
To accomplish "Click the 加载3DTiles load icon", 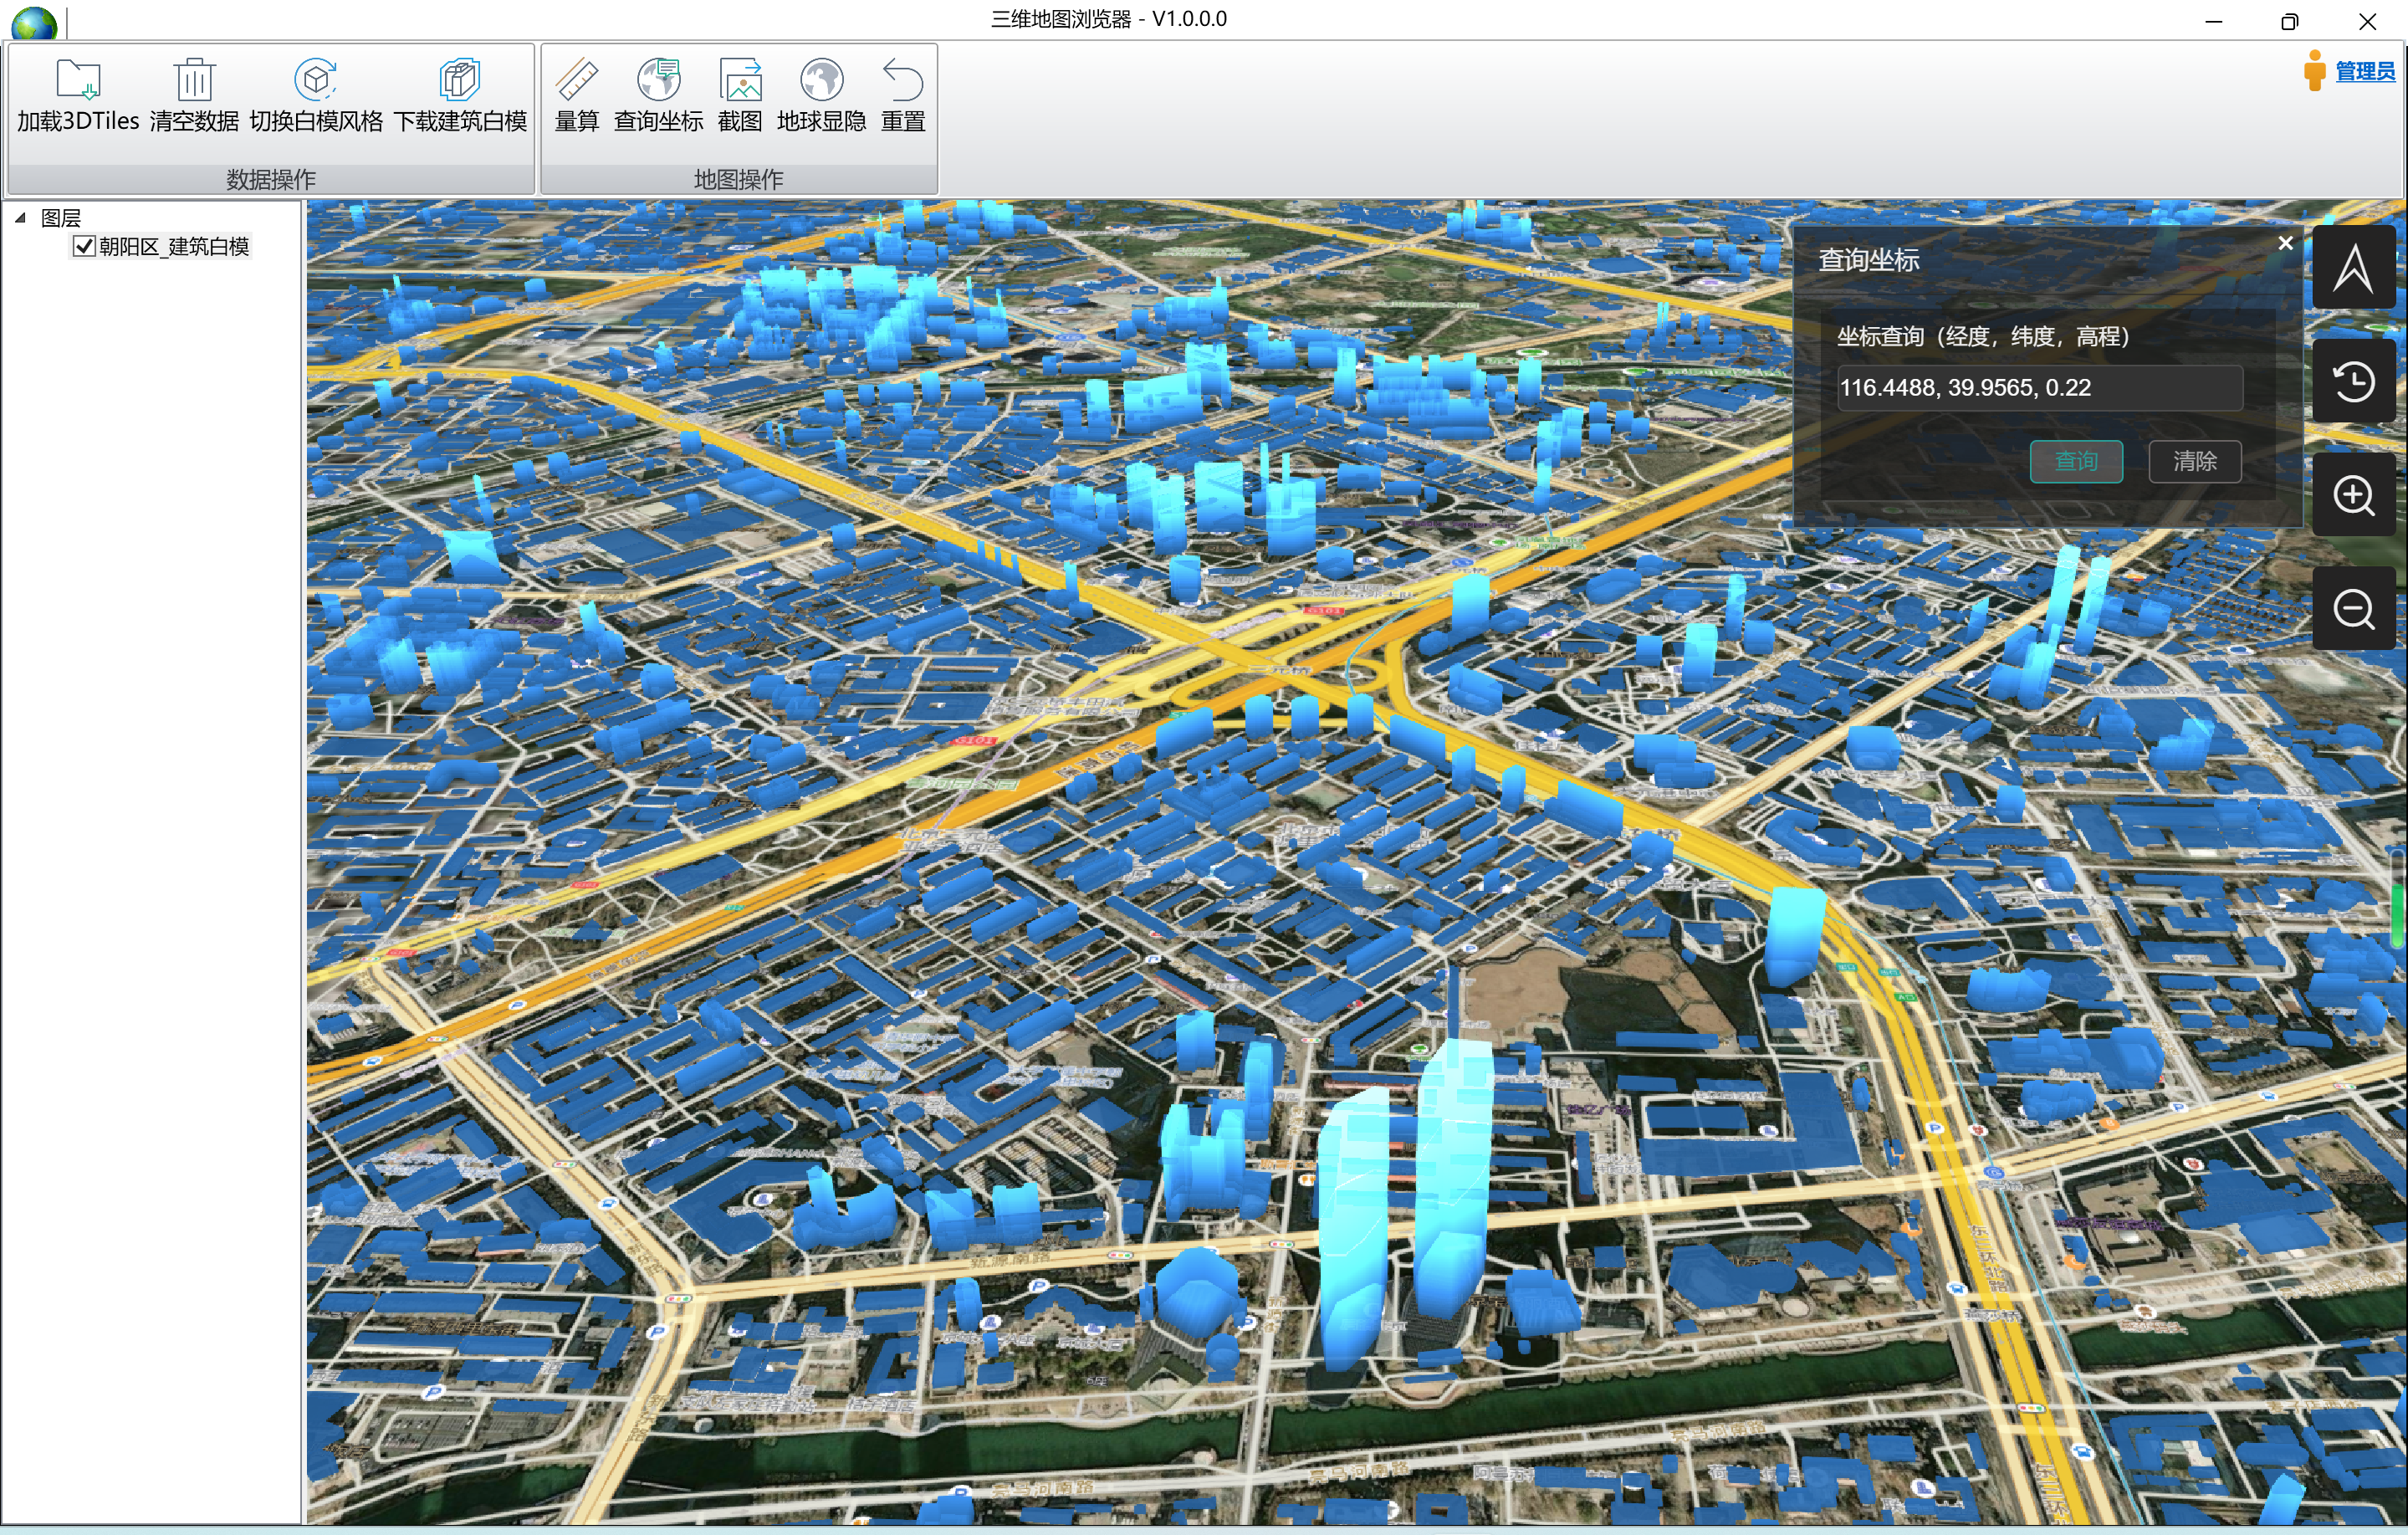I will (78, 80).
